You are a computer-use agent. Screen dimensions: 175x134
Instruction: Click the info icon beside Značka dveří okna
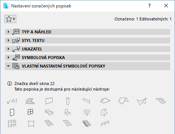[x=10, y=84]
